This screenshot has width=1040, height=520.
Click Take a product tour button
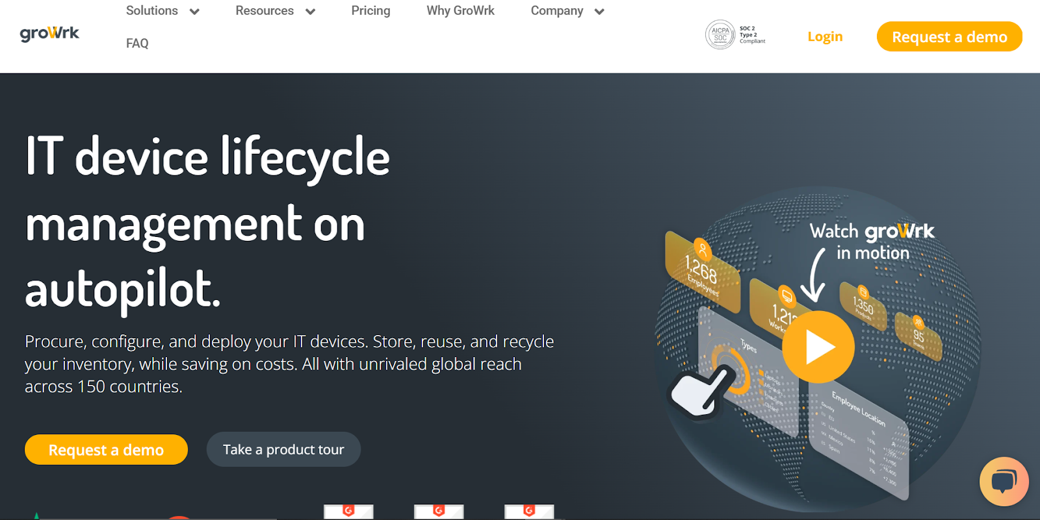point(283,449)
